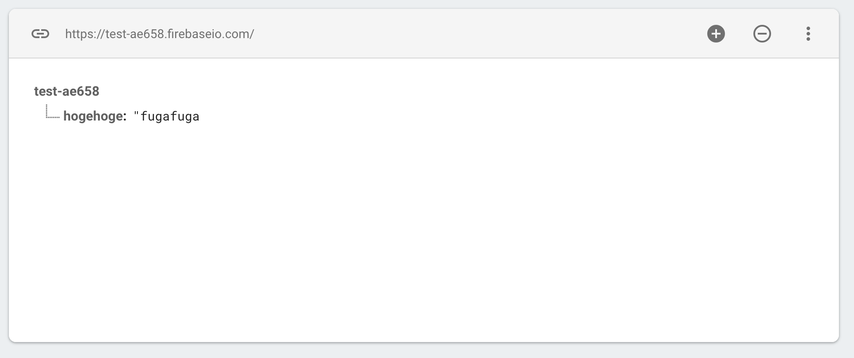Click the opening quote mark before fugafuga
The height and width of the screenshot is (358, 854).
coord(136,115)
